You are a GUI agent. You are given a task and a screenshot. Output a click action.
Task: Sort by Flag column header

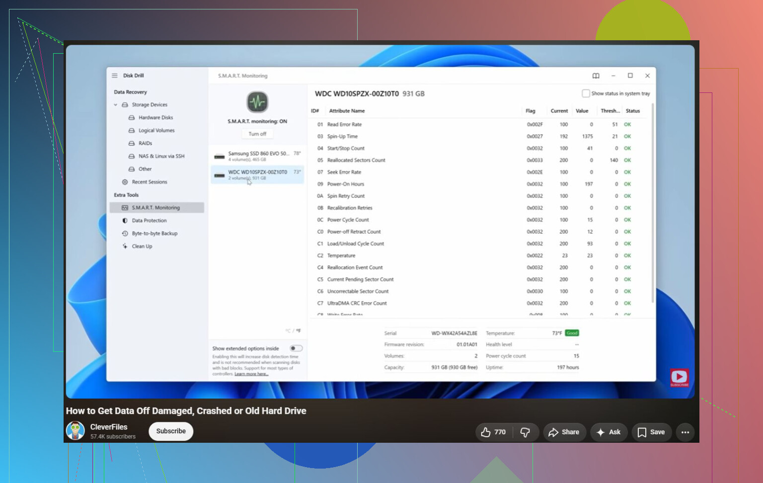point(531,111)
